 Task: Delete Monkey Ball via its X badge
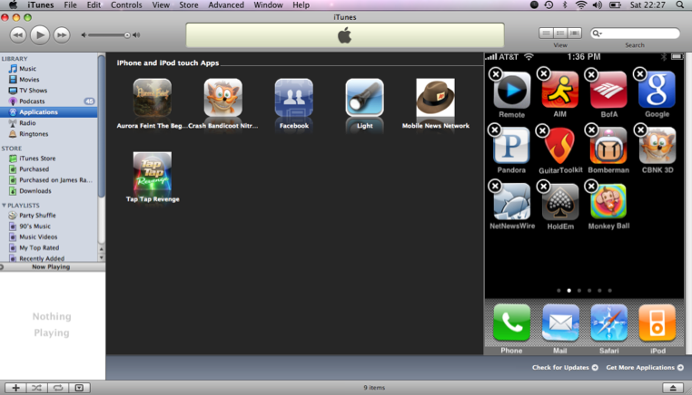[x=591, y=187]
